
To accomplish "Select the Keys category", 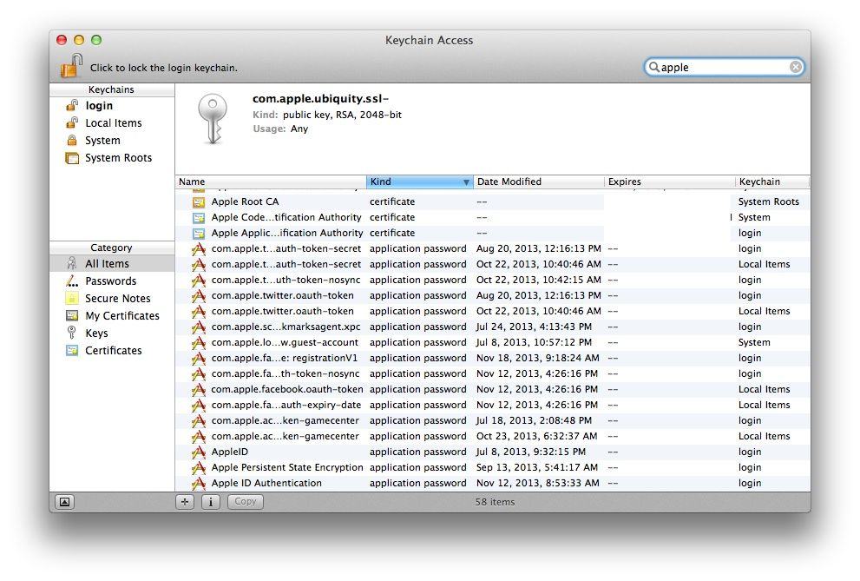I will pyautogui.click(x=96, y=333).
